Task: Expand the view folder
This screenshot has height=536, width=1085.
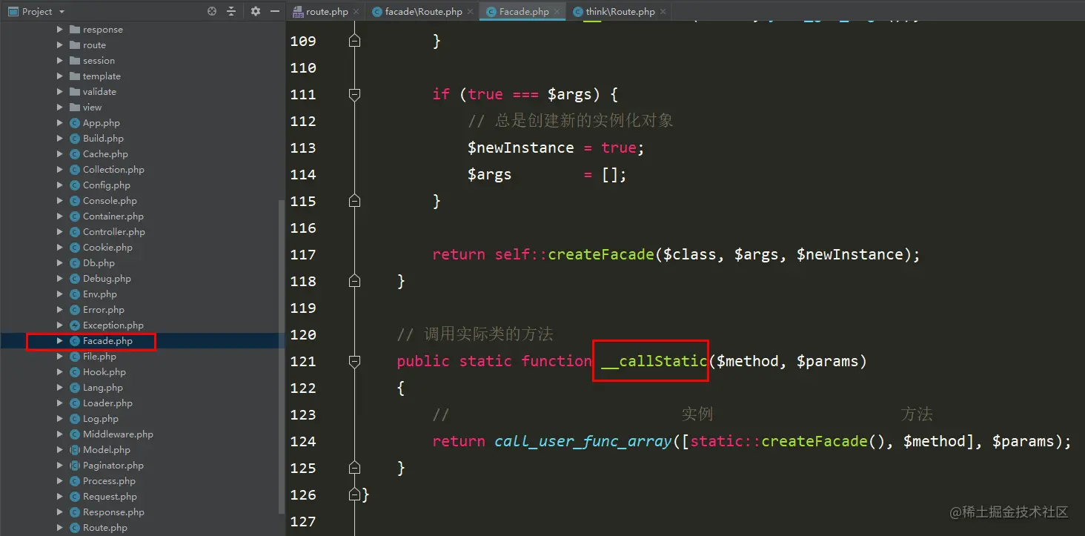Action: (60, 107)
